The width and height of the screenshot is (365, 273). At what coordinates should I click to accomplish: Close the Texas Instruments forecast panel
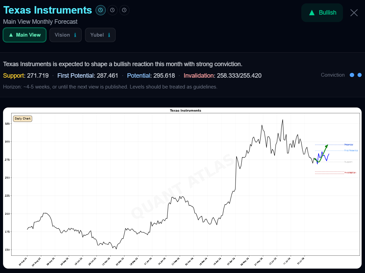click(354, 13)
